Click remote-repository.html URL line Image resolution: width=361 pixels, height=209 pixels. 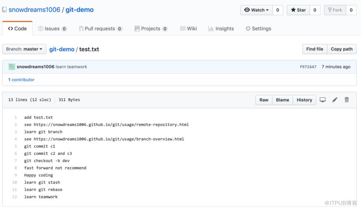point(106,125)
